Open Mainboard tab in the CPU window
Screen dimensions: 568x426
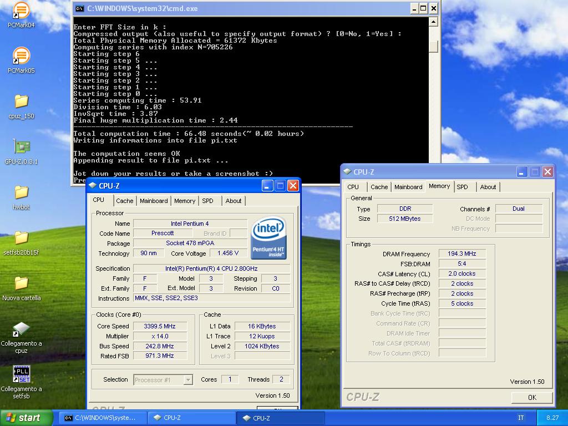point(154,201)
